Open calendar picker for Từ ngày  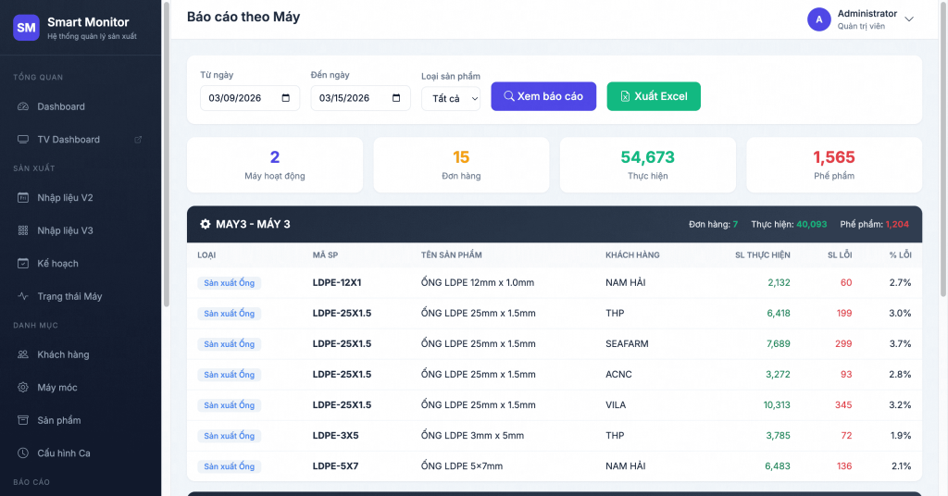(x=285, y=98)
